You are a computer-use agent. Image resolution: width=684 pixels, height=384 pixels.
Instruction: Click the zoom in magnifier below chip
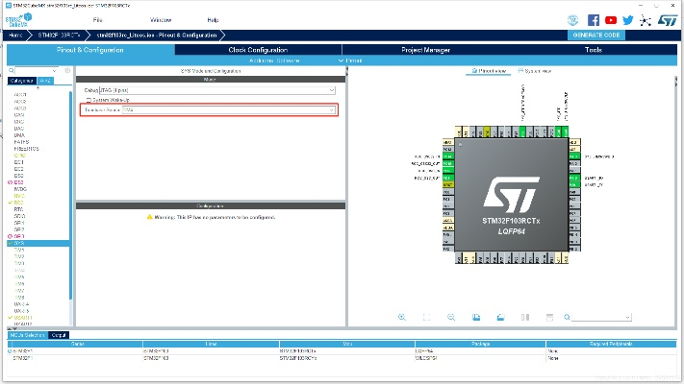(402, 317)
